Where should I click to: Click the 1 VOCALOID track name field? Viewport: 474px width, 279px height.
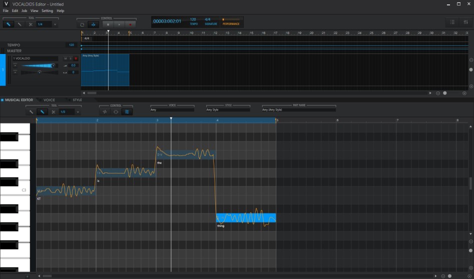point(35,58)
